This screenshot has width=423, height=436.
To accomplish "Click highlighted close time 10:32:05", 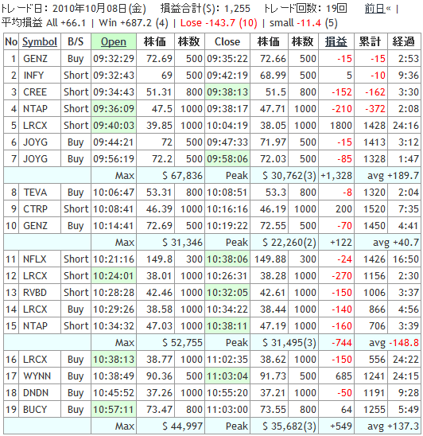I will [x=227, y=292].
